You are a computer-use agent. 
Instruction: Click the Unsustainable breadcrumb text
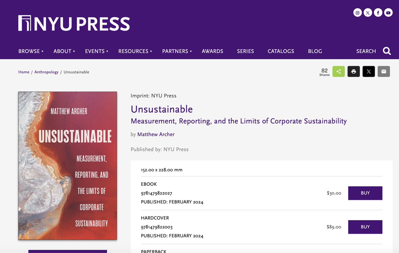[76, 72]
